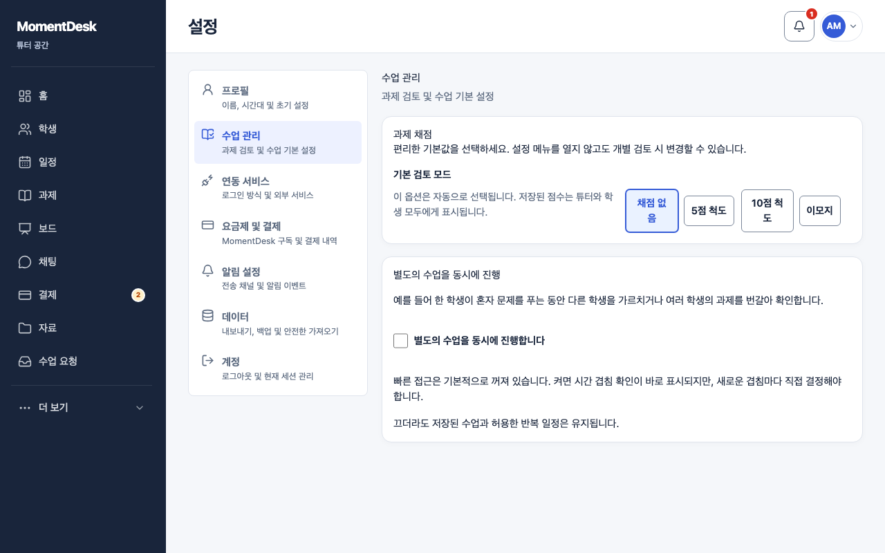Click the credit card icon beside 결제 in sidebar
The width and height of the screenshot is (885, 553).
(25, 295)
